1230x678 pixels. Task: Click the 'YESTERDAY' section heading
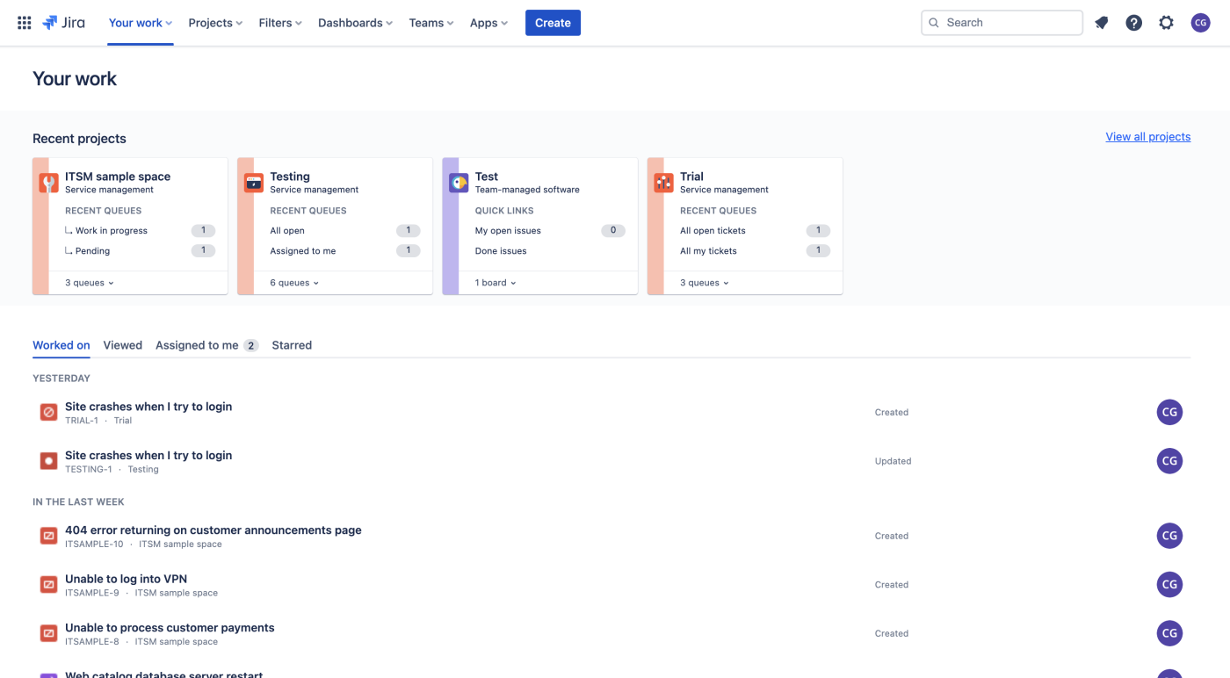click(61, 379)
